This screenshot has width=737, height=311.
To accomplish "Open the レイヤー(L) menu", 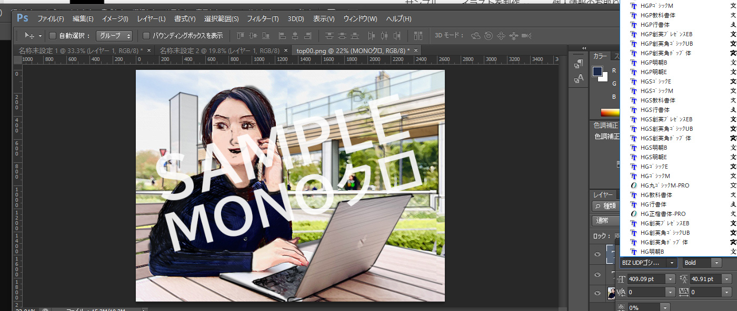I will coord(151,19).
